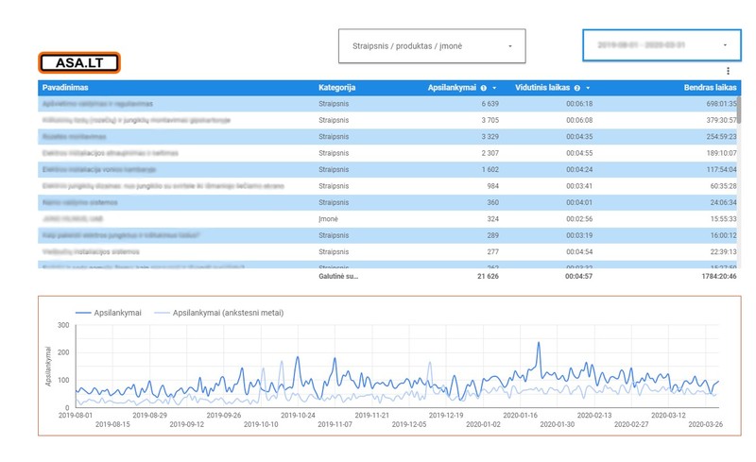Click total time 698:01:35
The image size is (756, 462).
click(722, 104)
